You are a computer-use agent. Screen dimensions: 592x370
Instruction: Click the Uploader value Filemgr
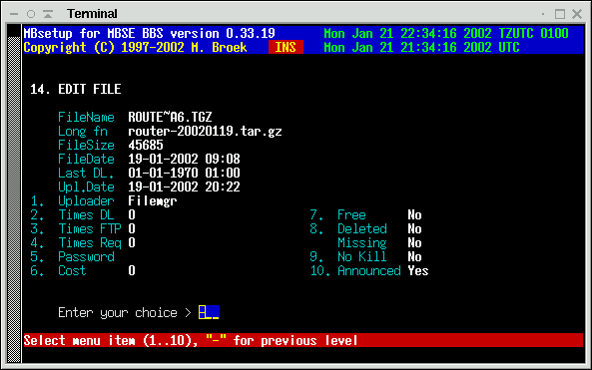tap(153, 201)
